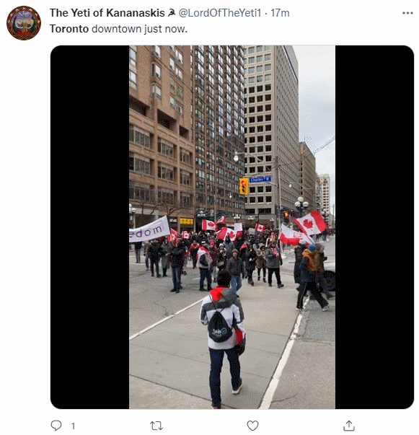The width and height of the screenshot is (419, 435).
Task: Click the hammer and sickle emoji beside name
Action: [172, 13]
